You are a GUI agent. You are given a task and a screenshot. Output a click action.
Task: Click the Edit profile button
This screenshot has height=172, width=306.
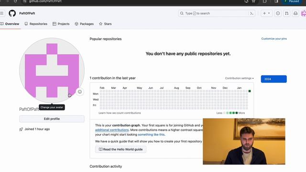52,119
